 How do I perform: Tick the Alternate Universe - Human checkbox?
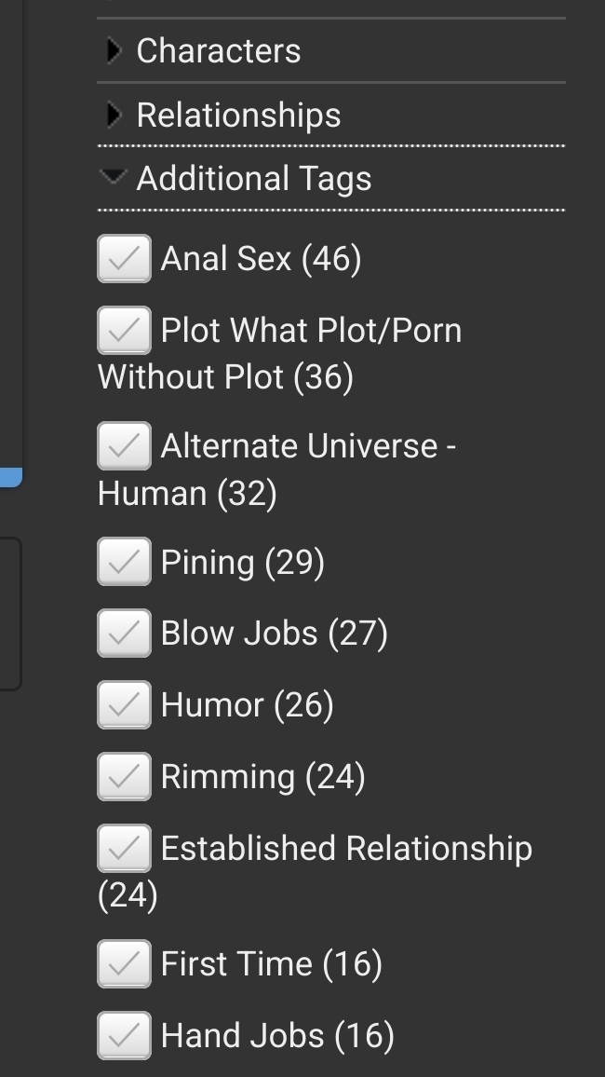click(124, 445)
